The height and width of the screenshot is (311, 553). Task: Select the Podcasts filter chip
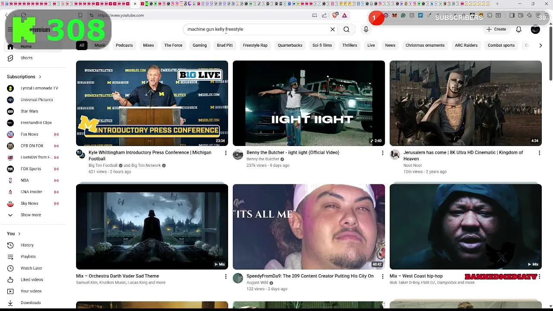tap(124, 45)
